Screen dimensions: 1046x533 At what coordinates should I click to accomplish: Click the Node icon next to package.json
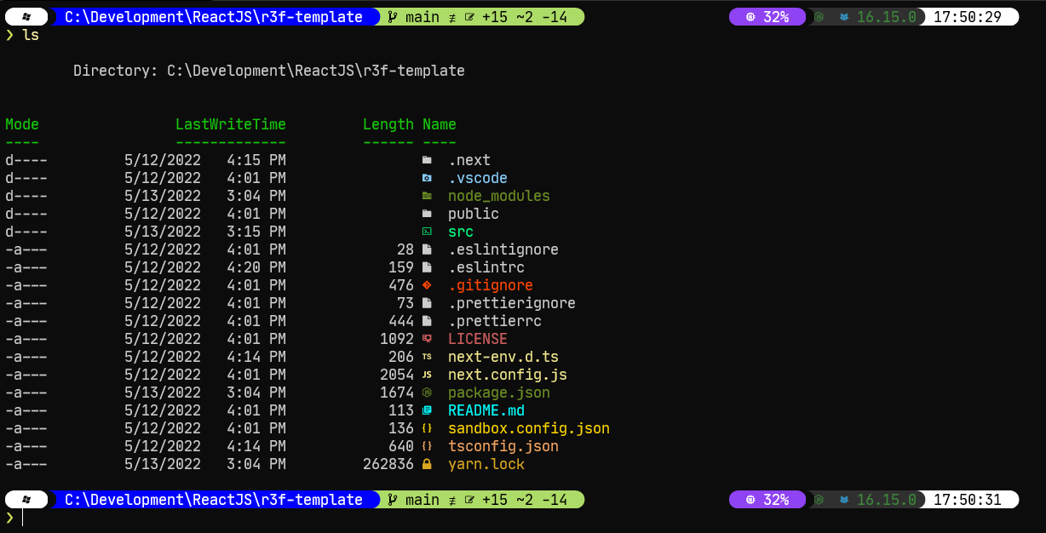[x=427, y=393]
